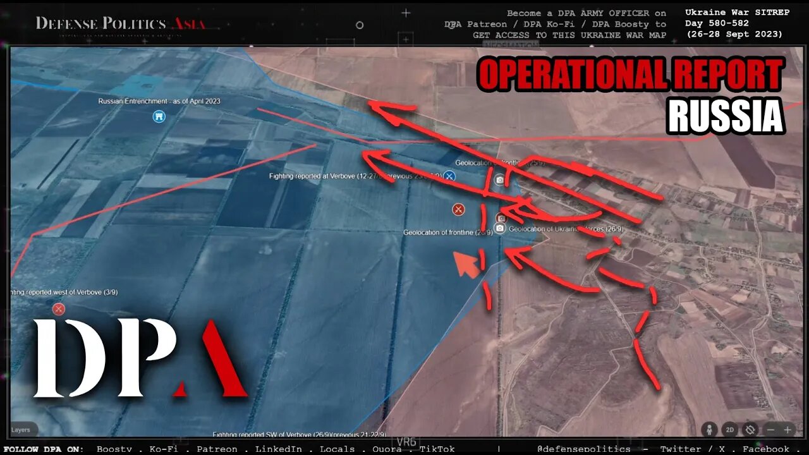Image resolution: width=809 pixels, height=455 pixels.
Task: Toggle the 2D view button
Action: (730, 429)
